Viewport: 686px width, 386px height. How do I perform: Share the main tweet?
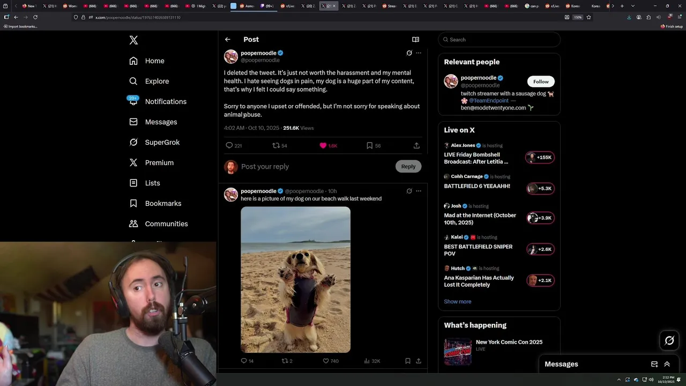416,145
